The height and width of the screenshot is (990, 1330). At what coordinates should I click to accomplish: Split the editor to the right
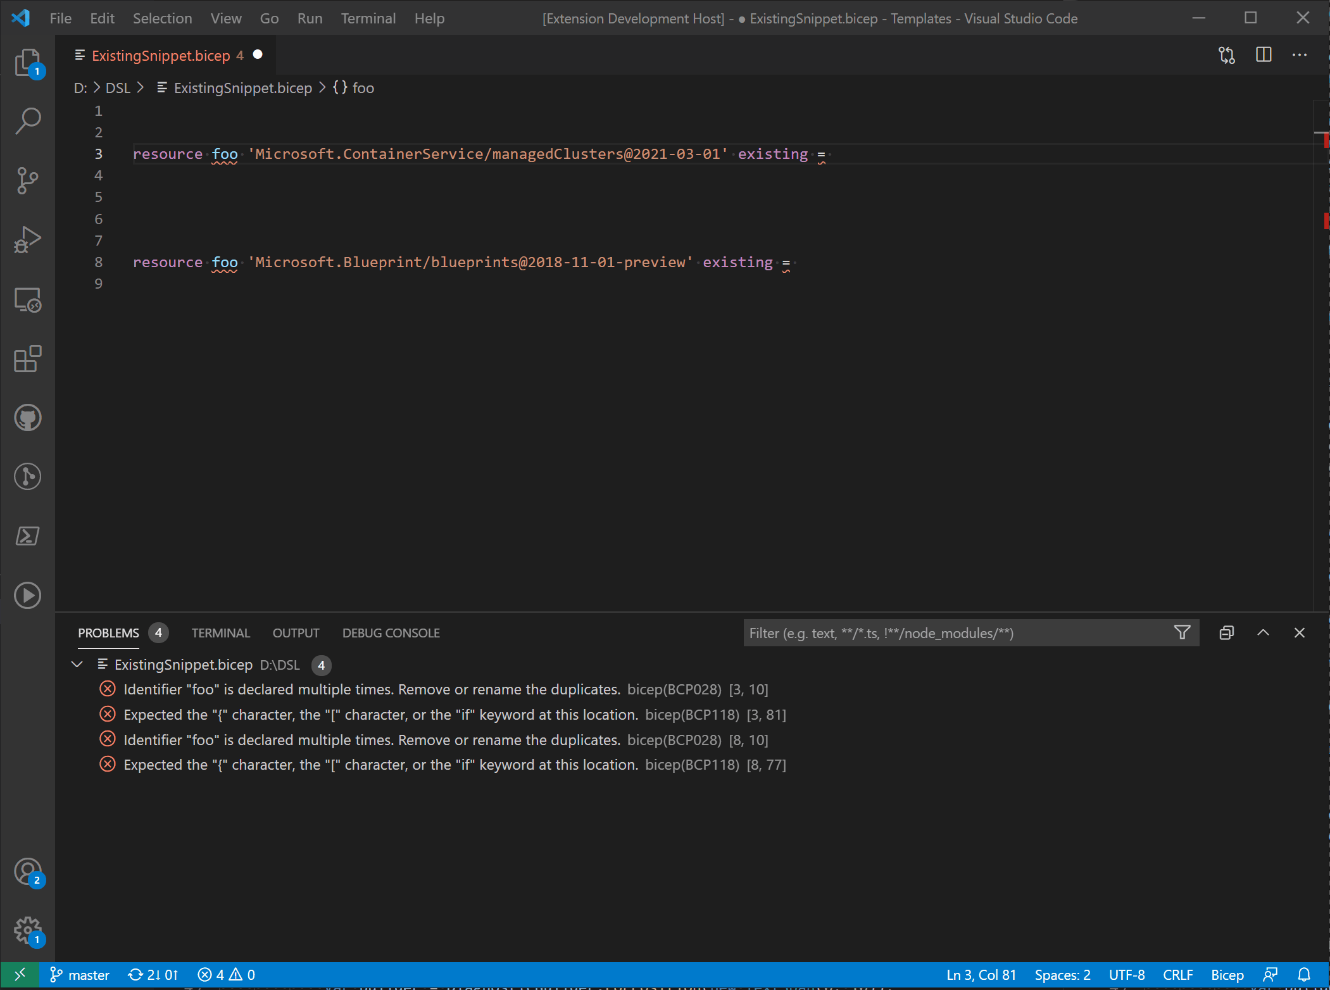(1264, 54)
